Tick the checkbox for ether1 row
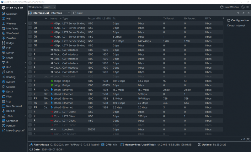Image resolution: width=251 pixels, height=152 pixels. tap(30, 90)
